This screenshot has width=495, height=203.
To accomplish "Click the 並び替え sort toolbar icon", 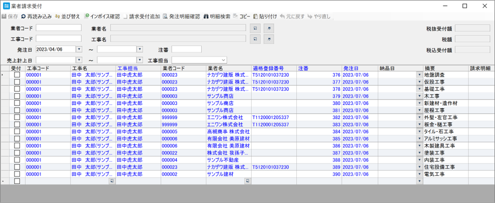I will click(x=58, y=16).
